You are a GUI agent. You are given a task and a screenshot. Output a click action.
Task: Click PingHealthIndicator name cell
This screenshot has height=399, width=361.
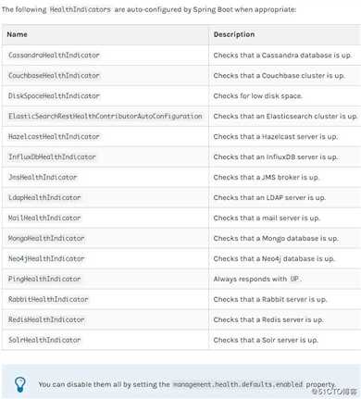tap(44, 280)
